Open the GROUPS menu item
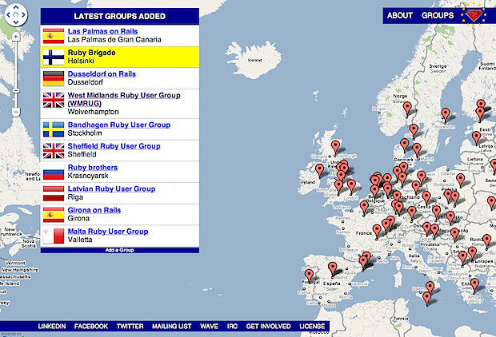The height and width of the screenshot is (337, 496). pyautogui.click(x=438, y=15)
